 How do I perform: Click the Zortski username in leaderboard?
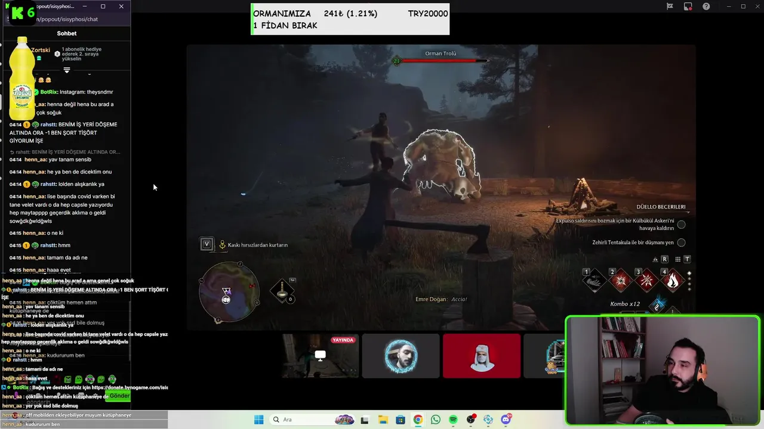tap(41, 50)
